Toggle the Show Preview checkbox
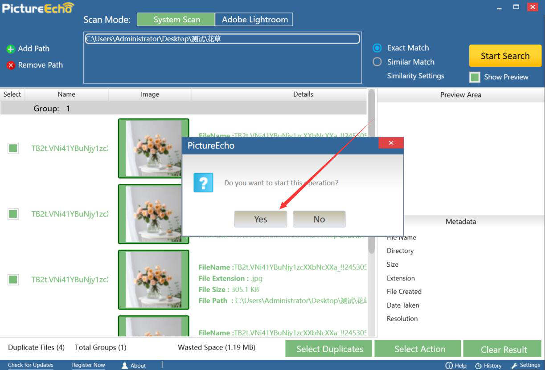The image size is (545, 370). (475, 77)
